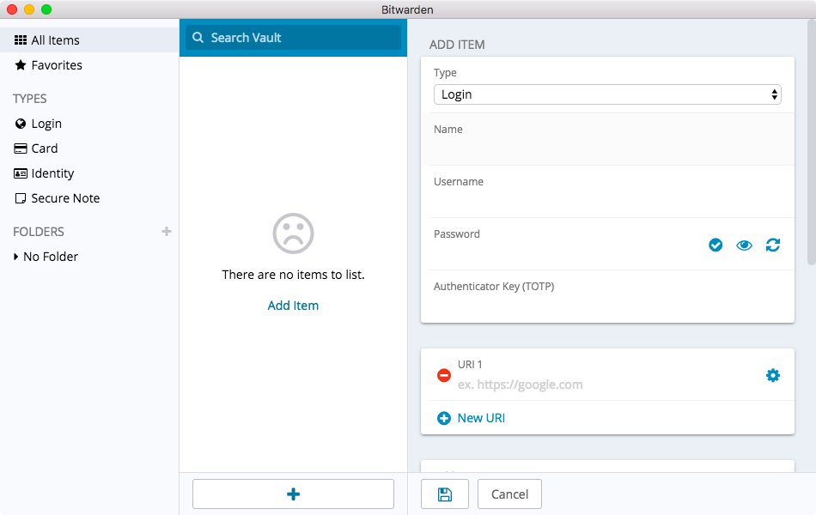Check password exposure with the checkmark icon
This screenshot has height=515, width=816.
(716, 245)
